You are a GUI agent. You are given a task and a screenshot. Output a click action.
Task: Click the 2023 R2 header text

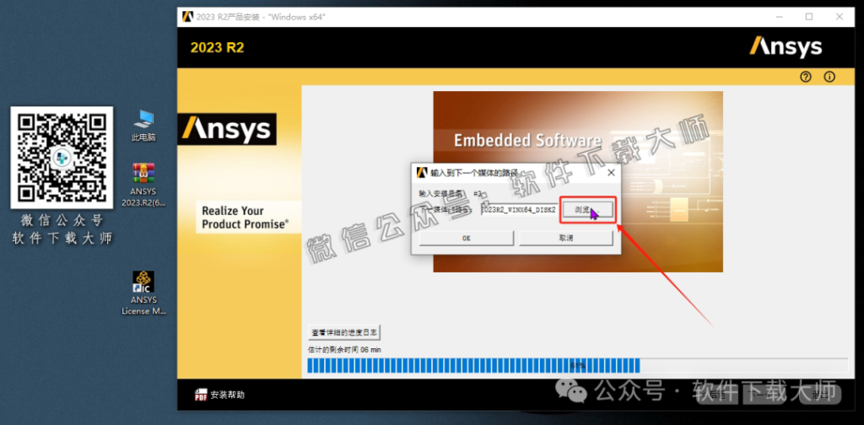217,48
